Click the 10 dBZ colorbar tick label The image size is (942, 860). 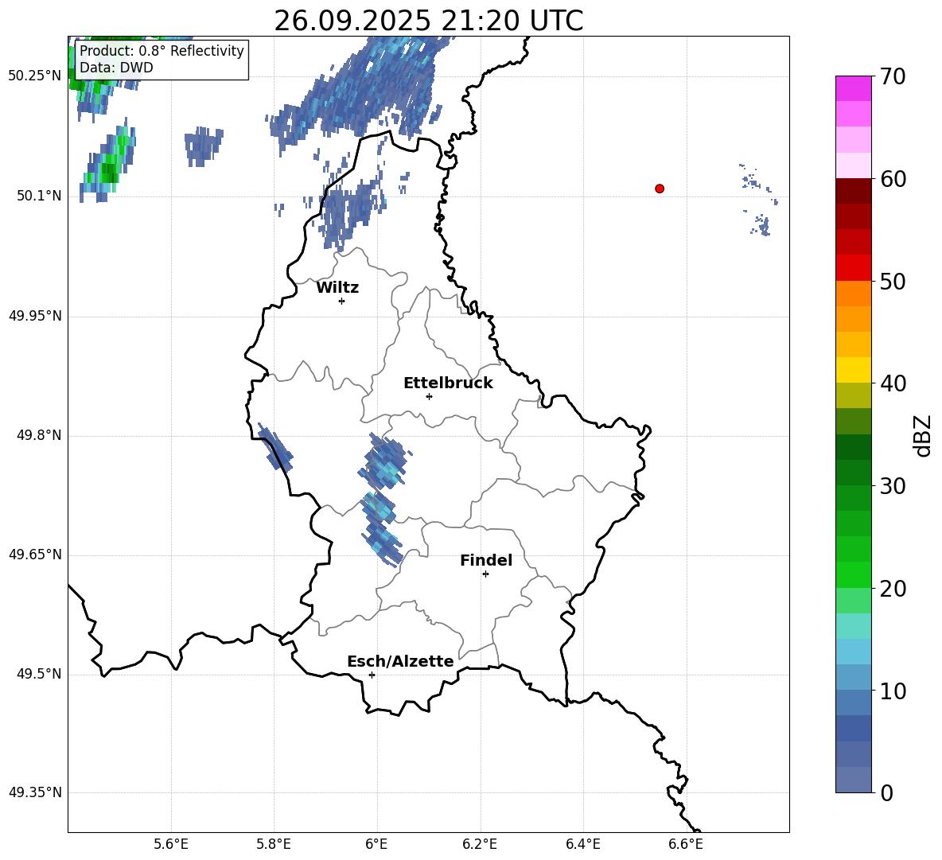click(x=893, y=691)
